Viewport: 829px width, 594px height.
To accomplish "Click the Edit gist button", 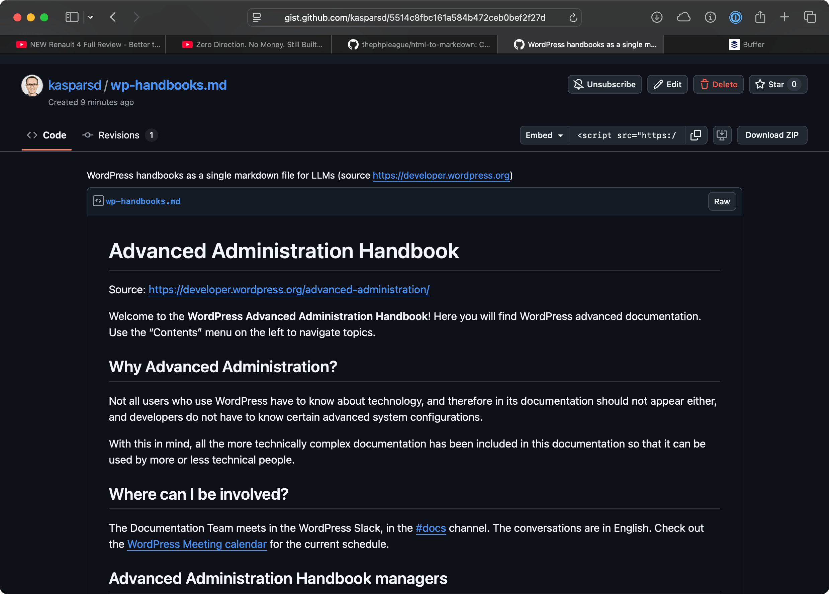I will point(667,84).
